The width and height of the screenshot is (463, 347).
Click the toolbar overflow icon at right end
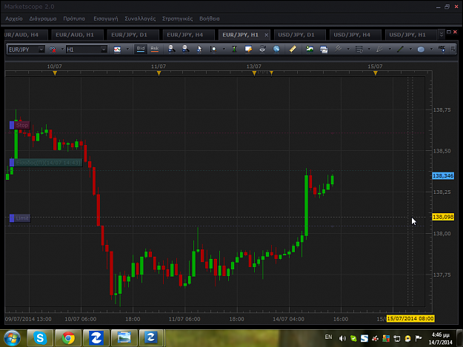click(453, 49)
